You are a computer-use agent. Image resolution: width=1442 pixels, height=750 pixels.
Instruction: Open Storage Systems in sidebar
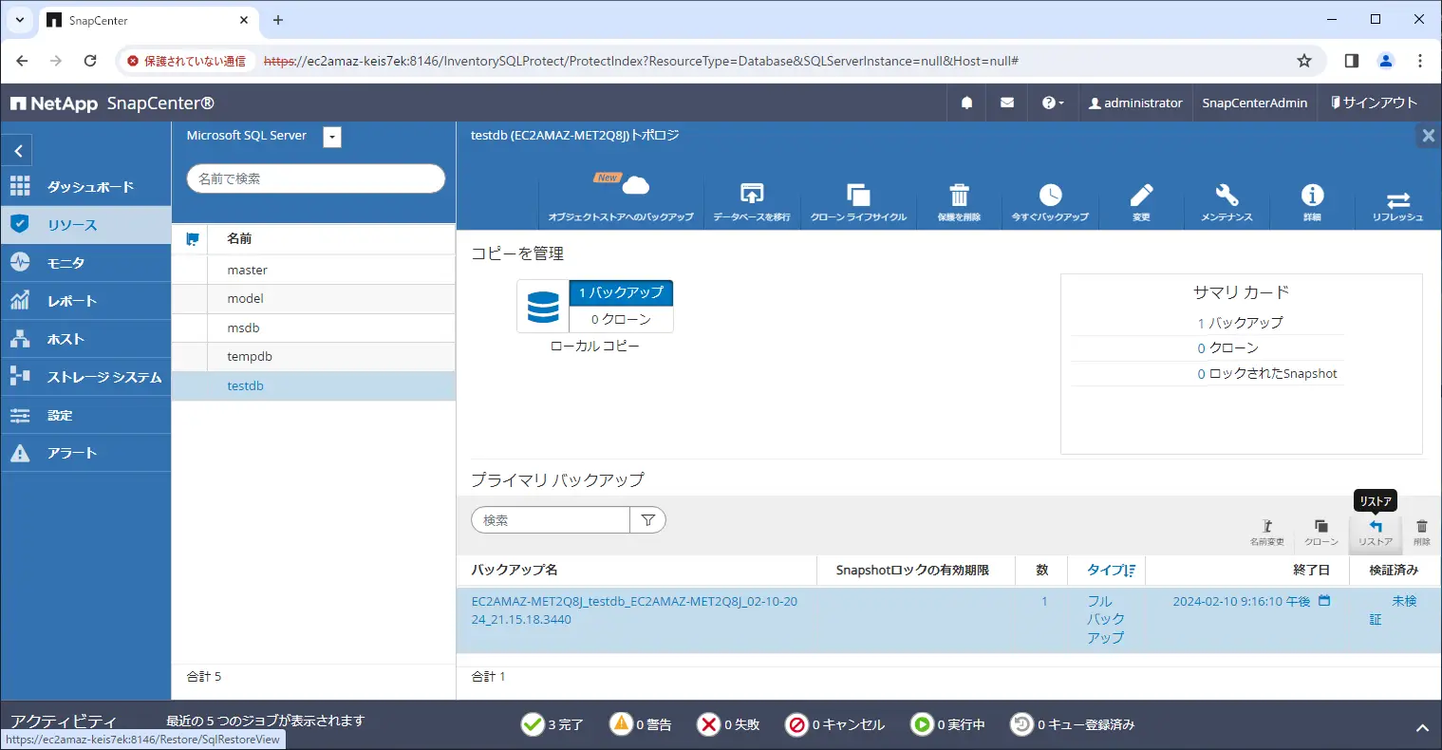(x=85, y=377)
